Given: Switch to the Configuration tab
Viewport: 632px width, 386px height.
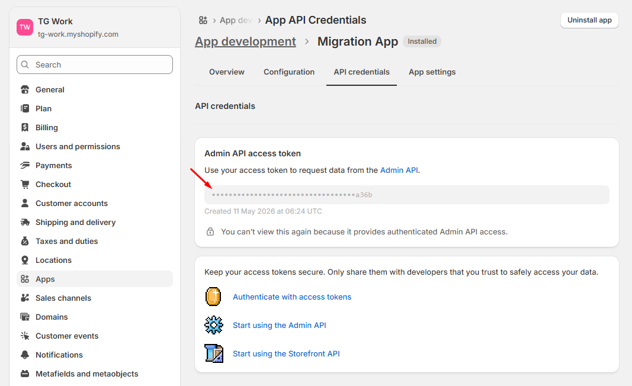Looking at the screenshot, I should (289, 72).
